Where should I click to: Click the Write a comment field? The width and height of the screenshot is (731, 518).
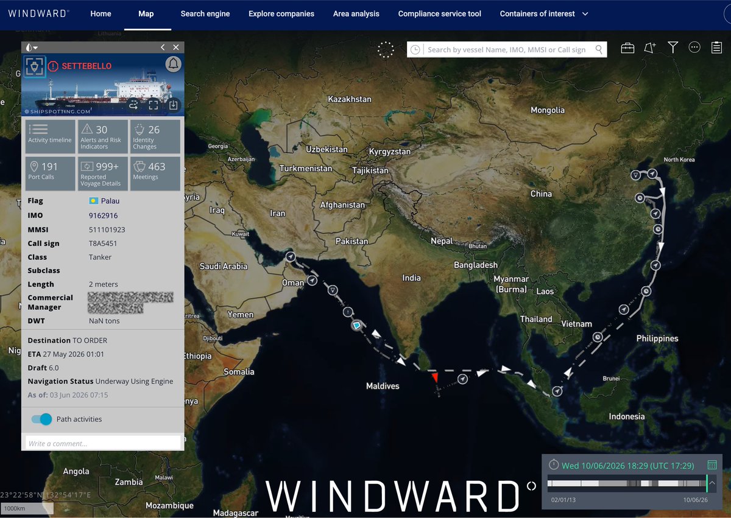click(102, 443)
